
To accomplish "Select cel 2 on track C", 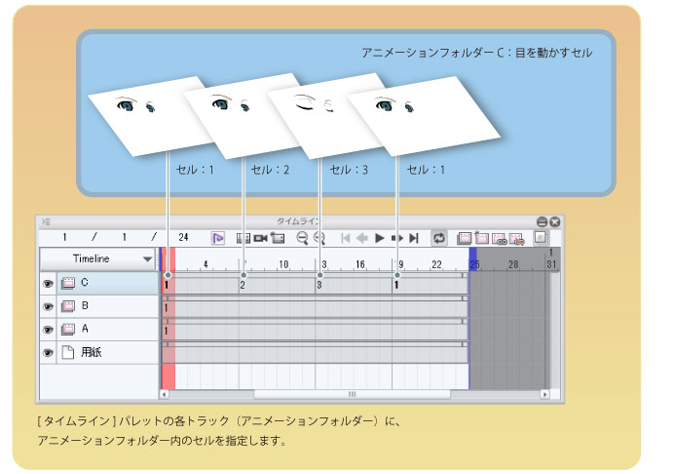I will pos(243,285).
